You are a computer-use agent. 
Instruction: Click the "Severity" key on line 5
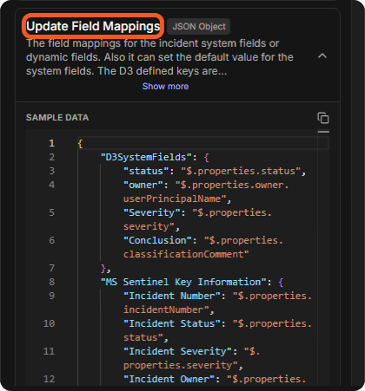152,212
